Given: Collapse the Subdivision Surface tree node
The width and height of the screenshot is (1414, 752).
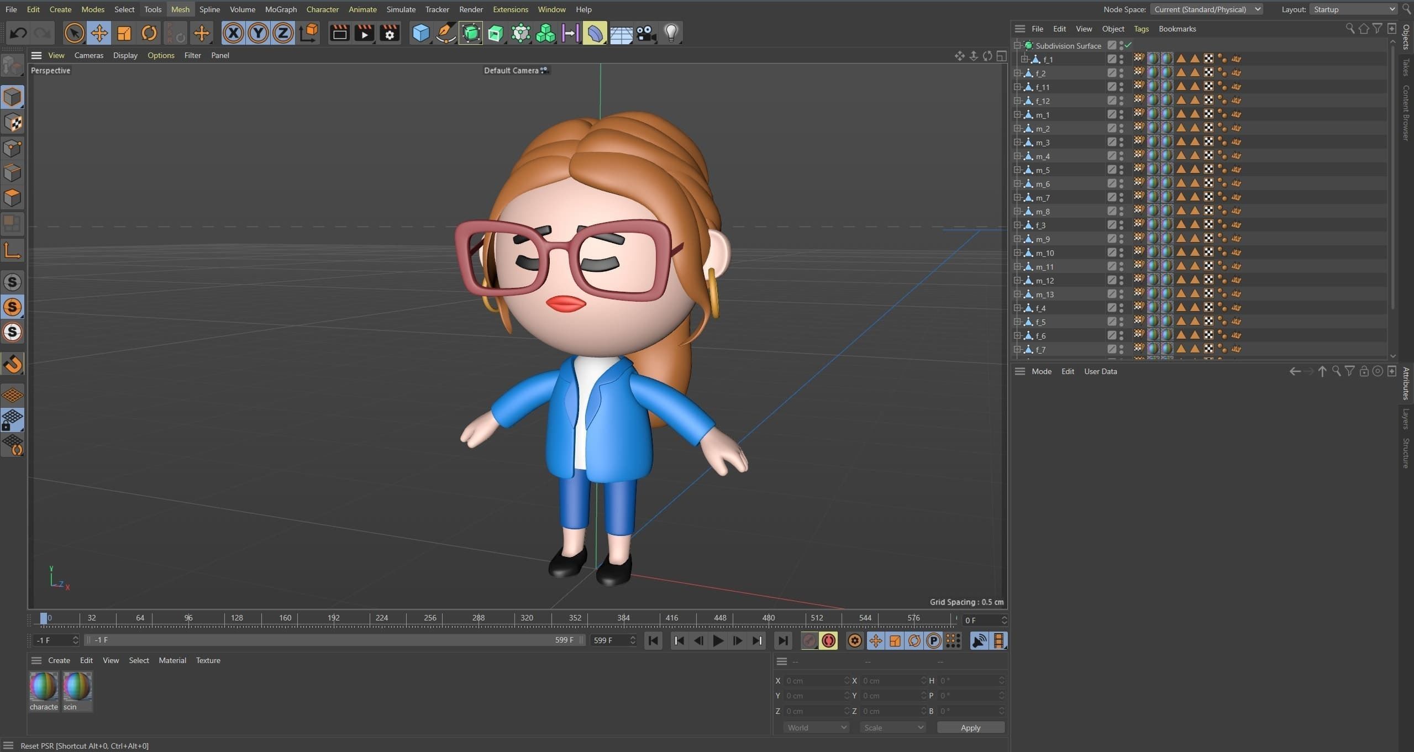Looking at the screenshot, I should pyautogui.click(x=1017, y=45).
